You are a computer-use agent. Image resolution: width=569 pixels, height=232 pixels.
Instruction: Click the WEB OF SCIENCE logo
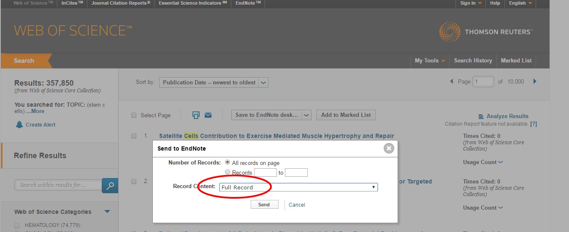(x=73, y=30)
